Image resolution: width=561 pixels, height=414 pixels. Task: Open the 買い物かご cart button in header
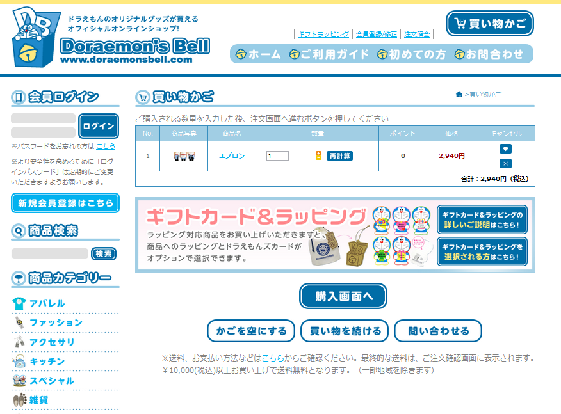(x=489, y=23)
